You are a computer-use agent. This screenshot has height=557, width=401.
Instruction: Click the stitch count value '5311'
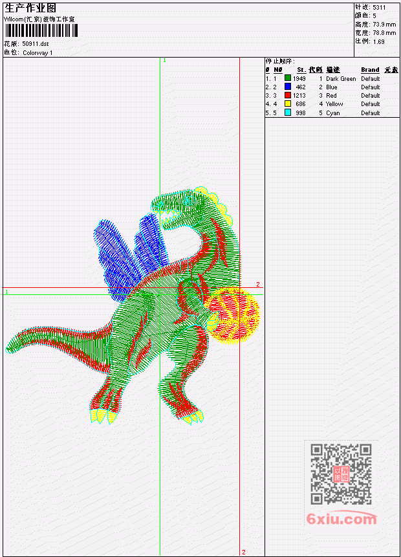click(379, 7)
